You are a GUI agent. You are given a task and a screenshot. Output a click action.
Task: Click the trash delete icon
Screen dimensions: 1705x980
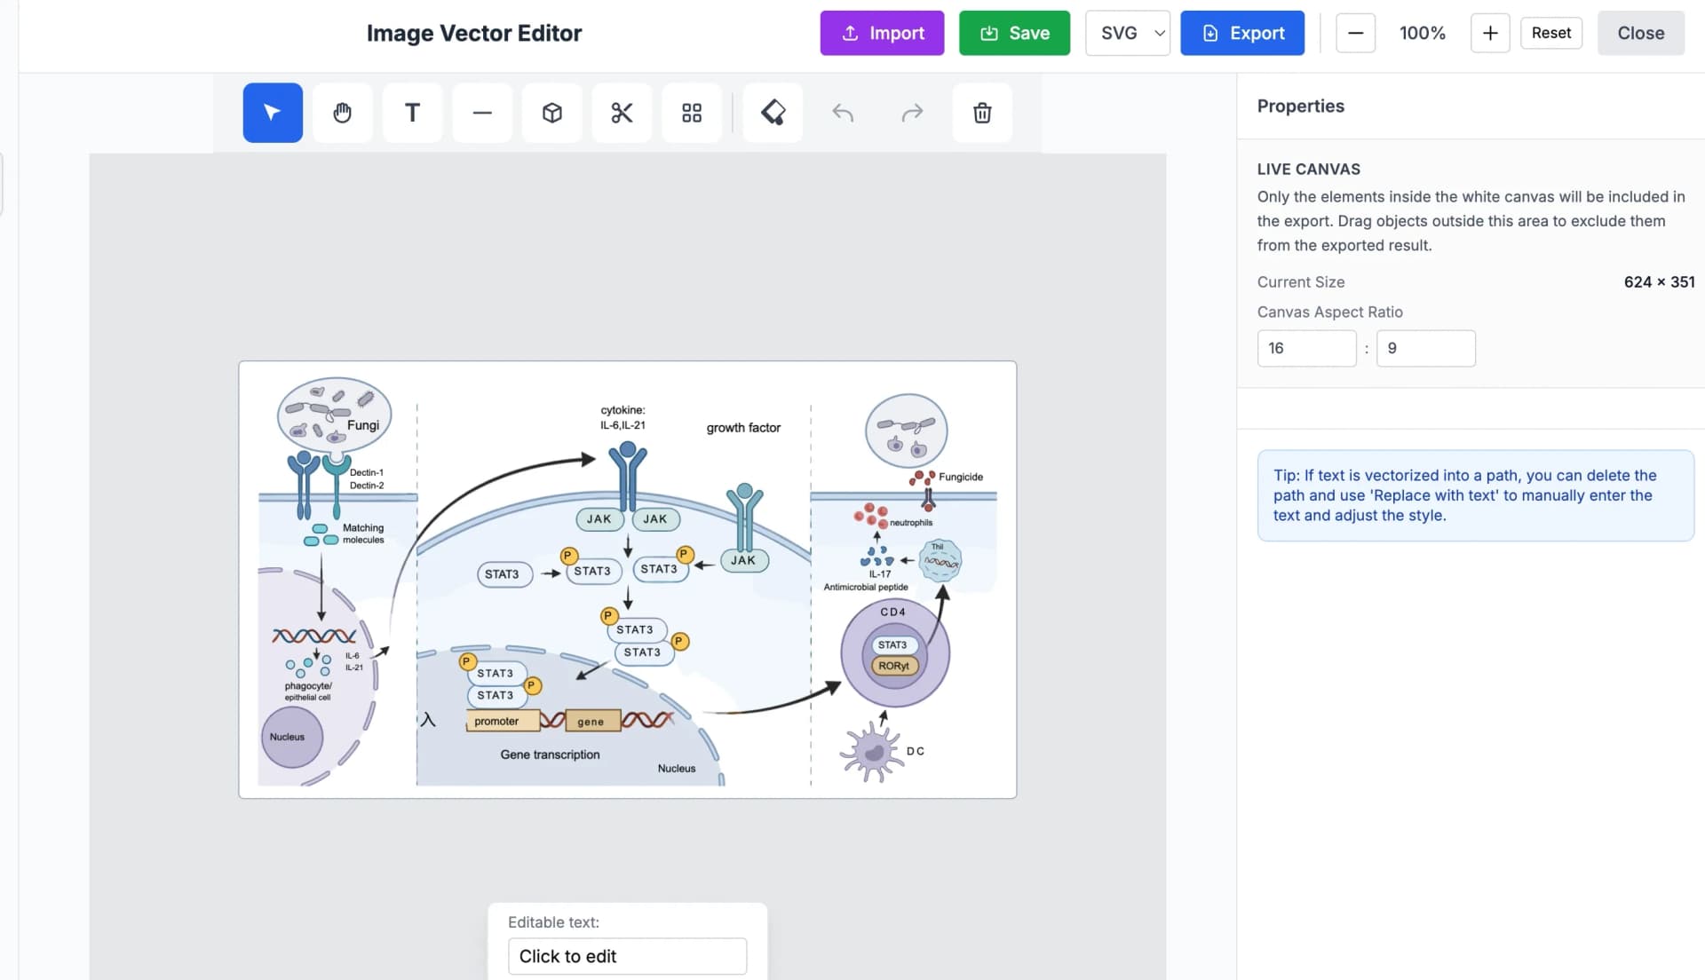(982, 113)
